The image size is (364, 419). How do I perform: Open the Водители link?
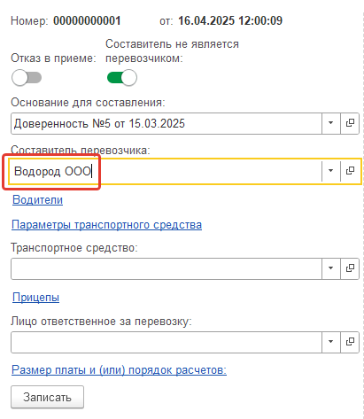tap(37, 200)
